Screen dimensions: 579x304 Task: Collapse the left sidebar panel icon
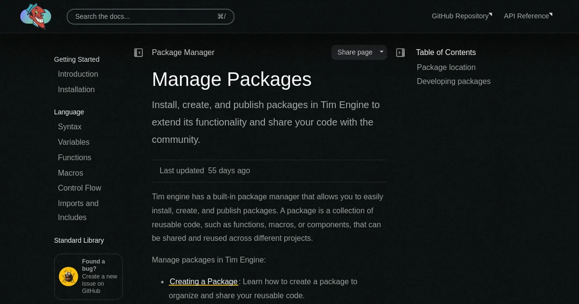138,53
